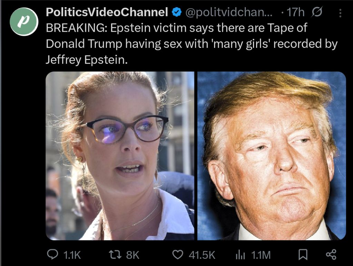Visit the PoliticsVideoChannel display name
The width and height of the screenshot is (353, 266).
point(107,12)
